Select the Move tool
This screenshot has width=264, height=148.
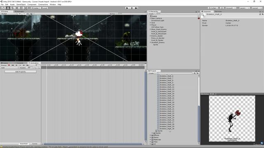[x=8, y=8]
